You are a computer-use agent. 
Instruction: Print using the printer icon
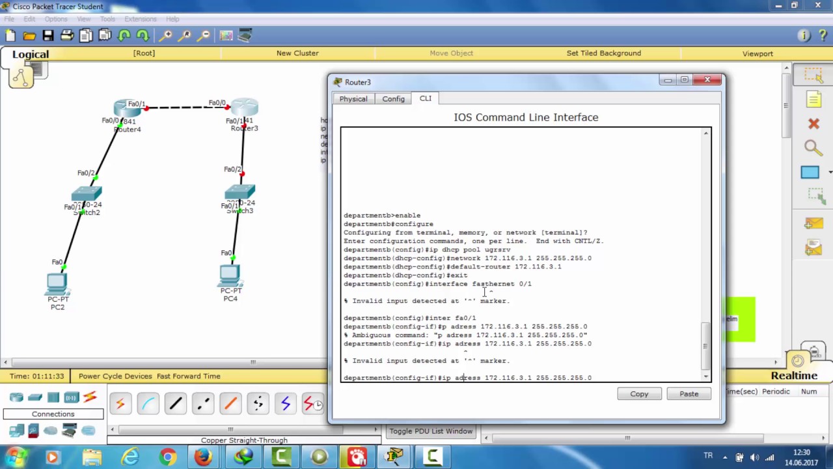point(67,36)
